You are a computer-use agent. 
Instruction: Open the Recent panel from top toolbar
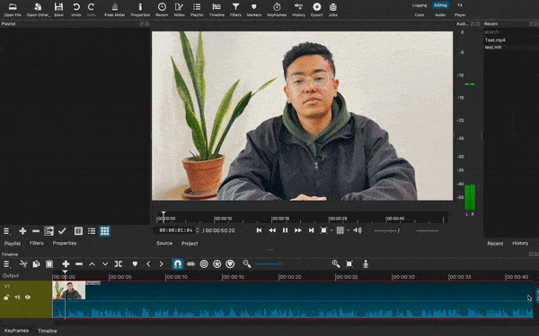162,9
